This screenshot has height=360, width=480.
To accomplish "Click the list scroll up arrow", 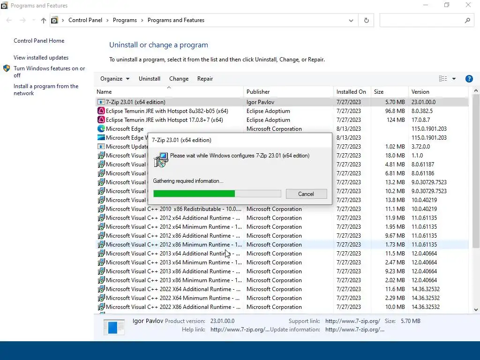I will (476, 90).
